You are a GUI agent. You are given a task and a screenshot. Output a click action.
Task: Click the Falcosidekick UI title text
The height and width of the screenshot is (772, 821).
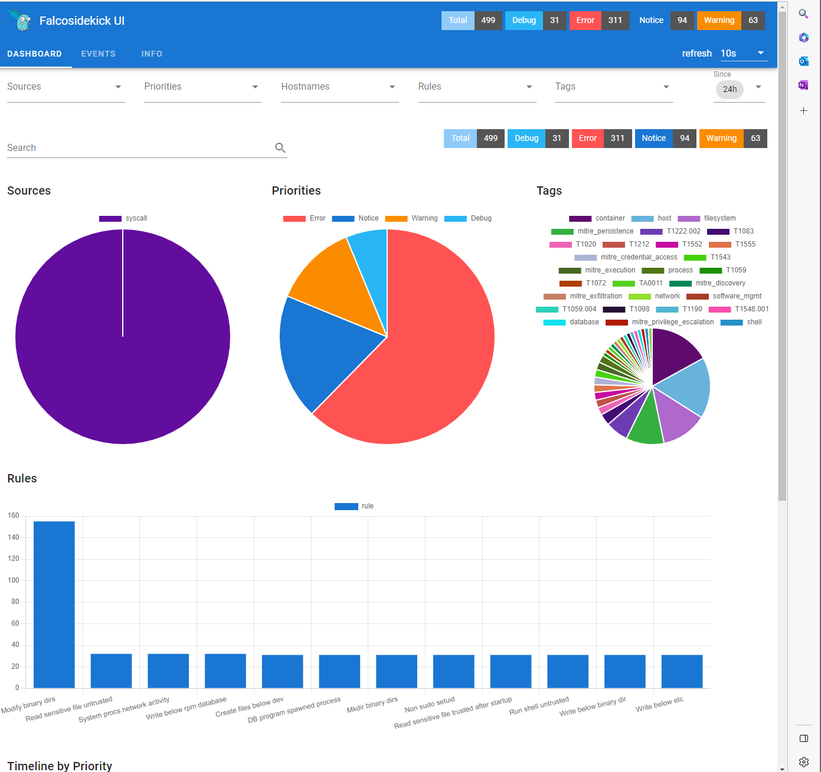pyautogui.click(x=82, y=21)
